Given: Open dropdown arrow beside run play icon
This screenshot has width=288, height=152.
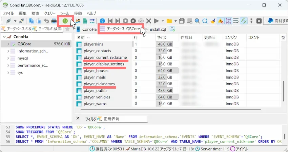Looking at the screenshot, I should pyautogui.click(x=163, y=21).
